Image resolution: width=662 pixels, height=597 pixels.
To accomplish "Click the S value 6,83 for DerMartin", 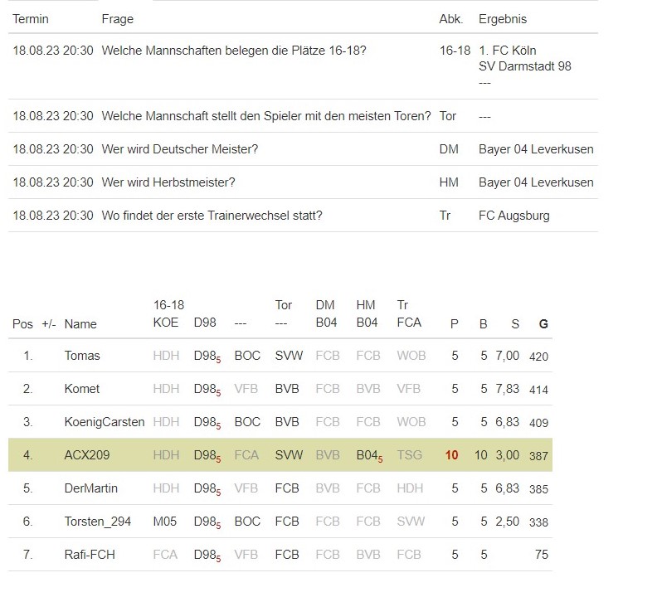I will click(508, 488).
